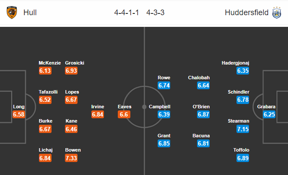Select Bowen's 7.33 rating badge
Viewport: 288px width, 175px height.
pyautogui.click(x=71, y=158)
